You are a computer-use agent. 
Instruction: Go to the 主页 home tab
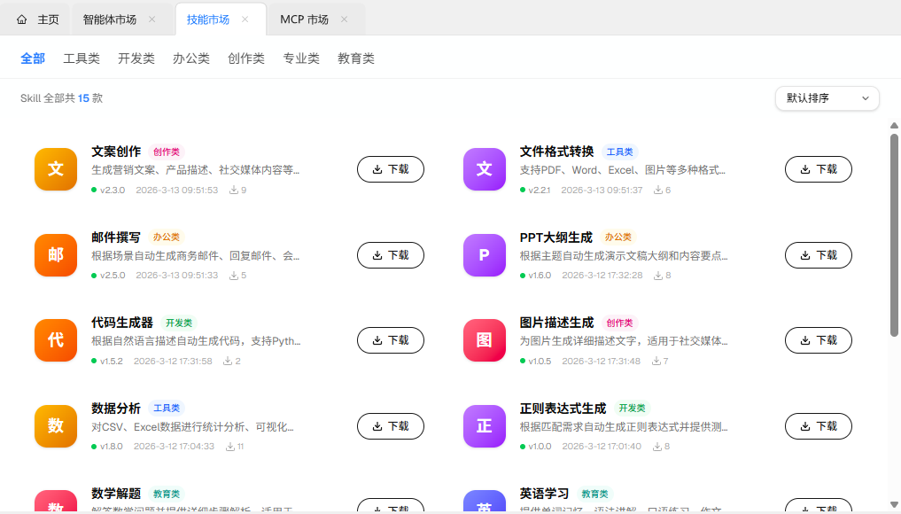38,19
